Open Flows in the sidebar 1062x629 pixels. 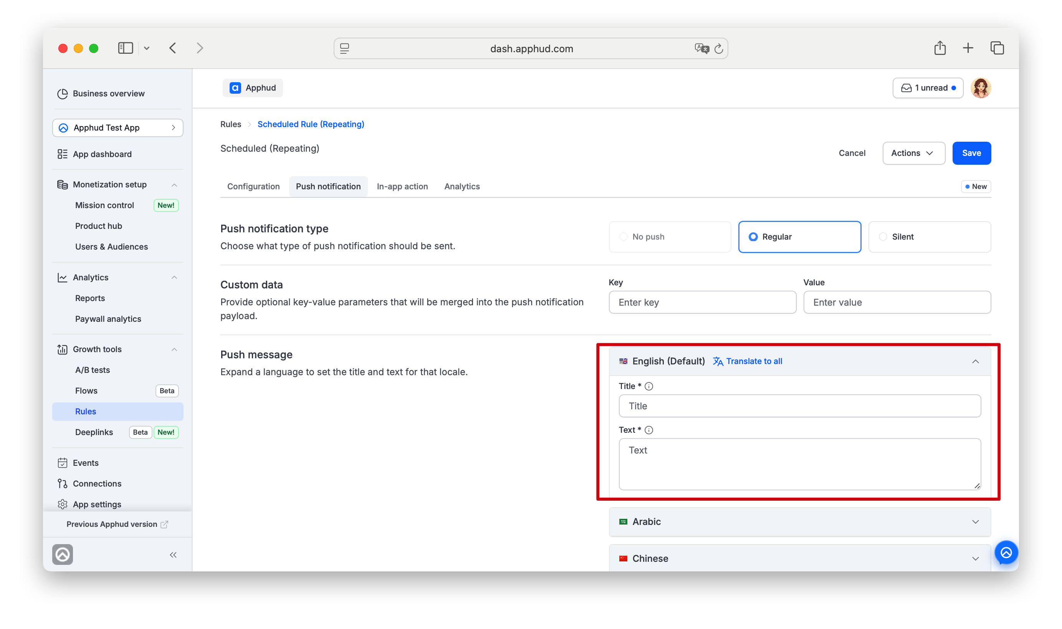click(86, 391)
